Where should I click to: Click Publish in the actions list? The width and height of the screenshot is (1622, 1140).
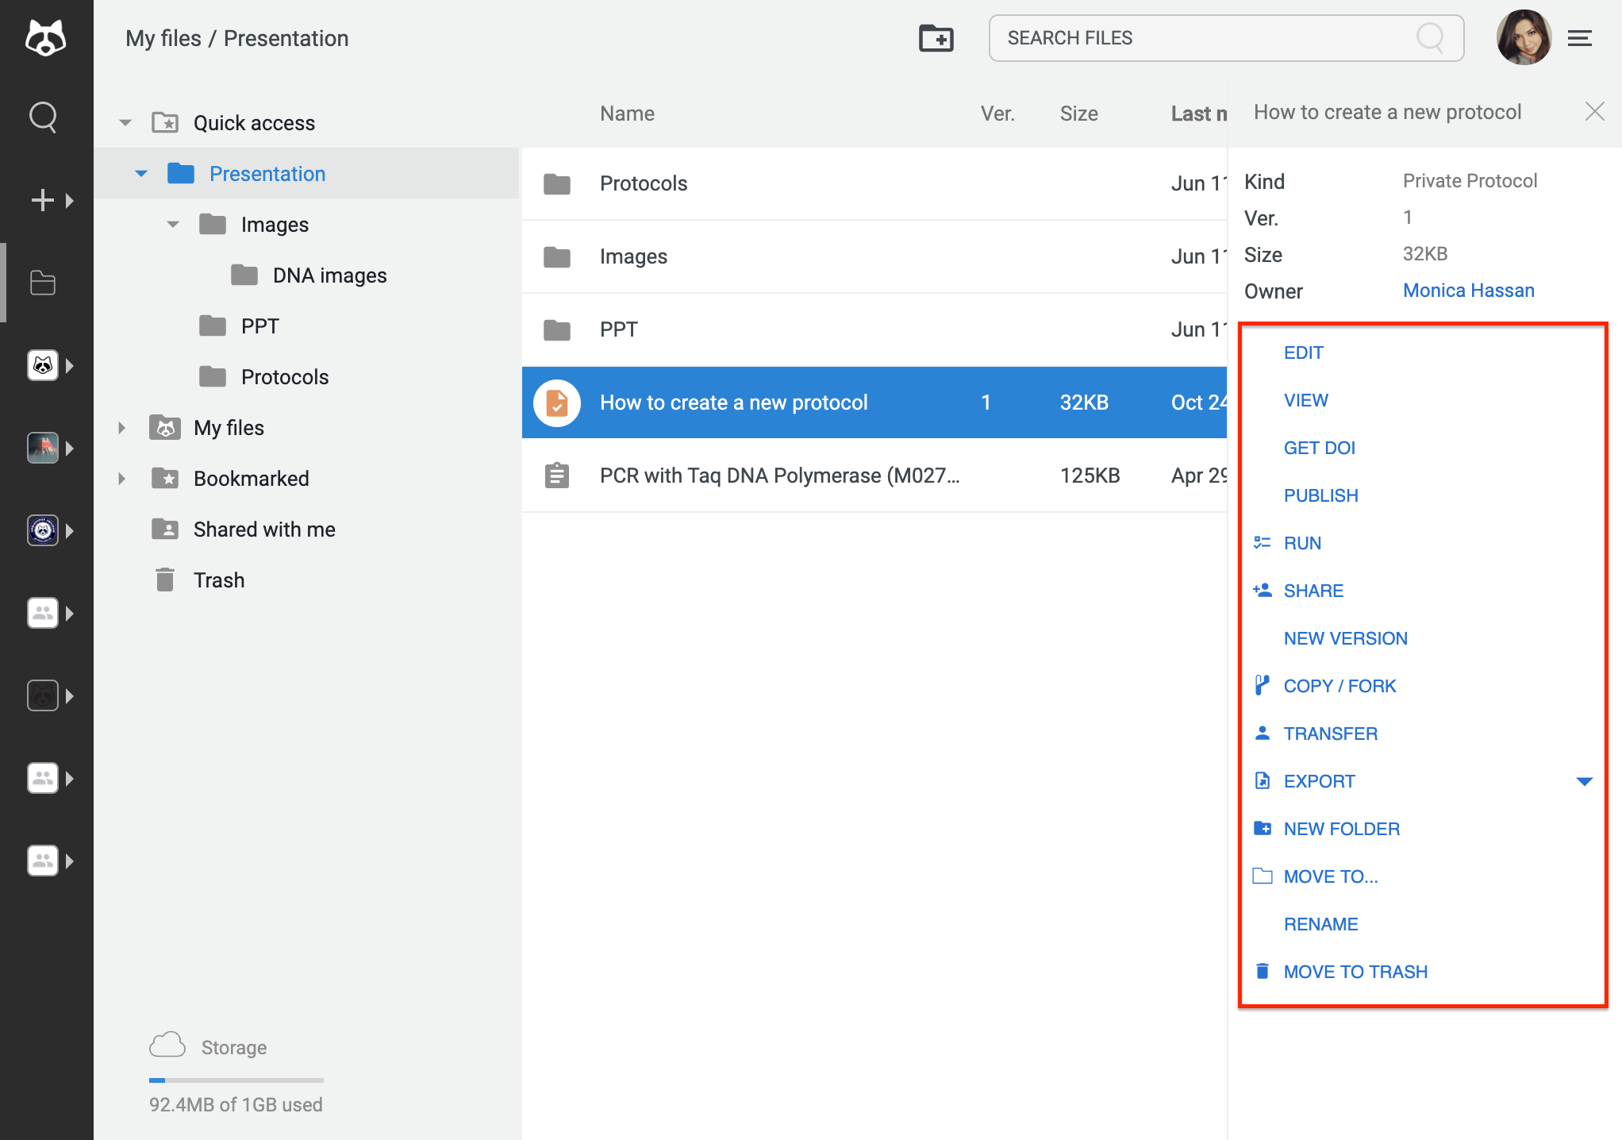coord(1320,495)
